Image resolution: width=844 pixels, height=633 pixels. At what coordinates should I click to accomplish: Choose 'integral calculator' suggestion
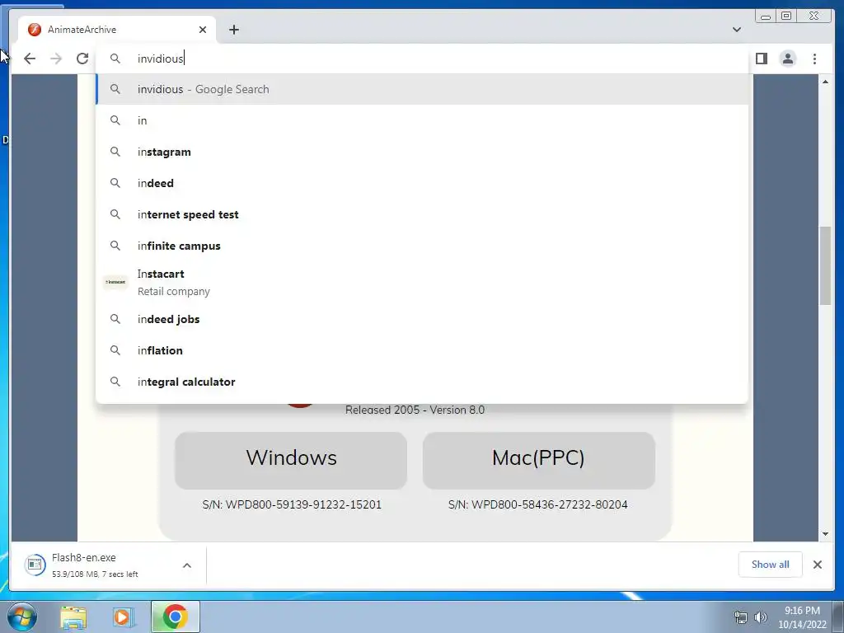pos(422,382)
